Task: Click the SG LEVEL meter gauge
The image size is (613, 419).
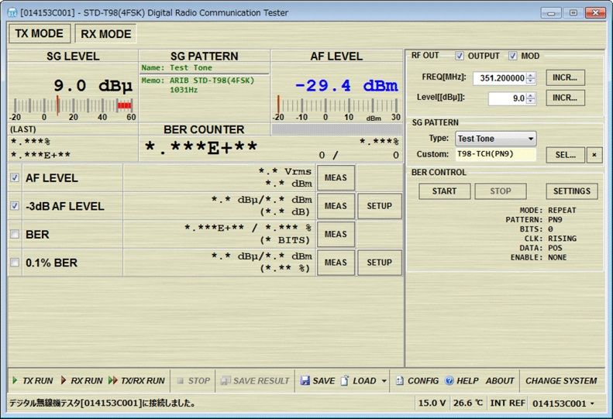Action: tap(72, 105)
